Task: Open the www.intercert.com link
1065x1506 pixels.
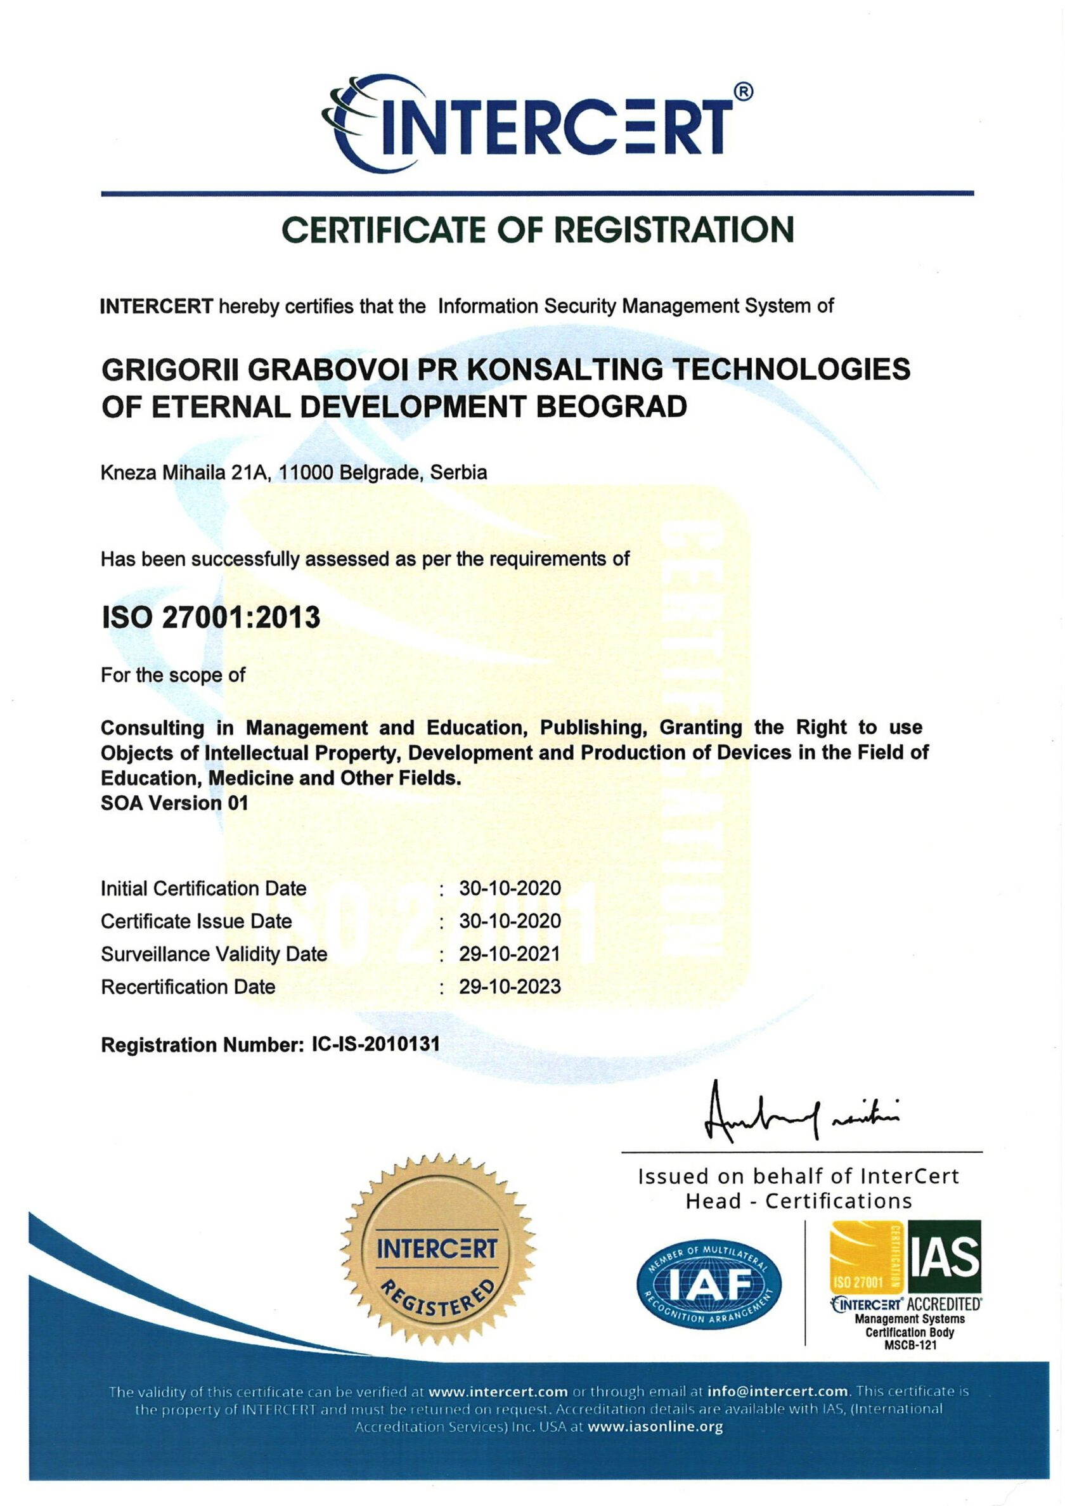Action: pyautogui.click(x=498, y=1391)
